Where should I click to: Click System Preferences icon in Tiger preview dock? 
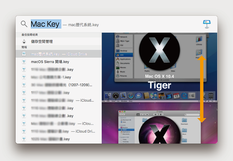(192, 96)
